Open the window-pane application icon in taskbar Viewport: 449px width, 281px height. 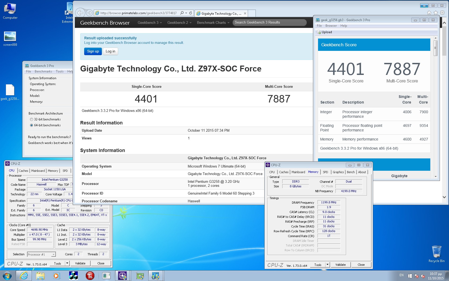(x=106, y=276)
